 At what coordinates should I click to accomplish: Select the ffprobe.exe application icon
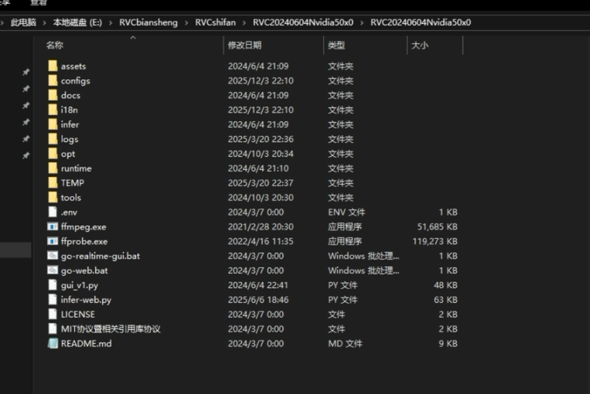[x=53, y=241]
